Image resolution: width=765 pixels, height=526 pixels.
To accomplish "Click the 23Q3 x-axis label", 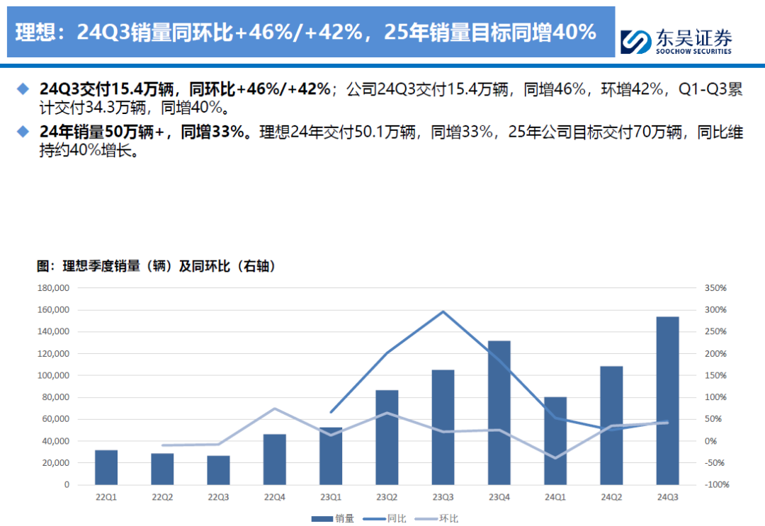I will tap(443, 497).
